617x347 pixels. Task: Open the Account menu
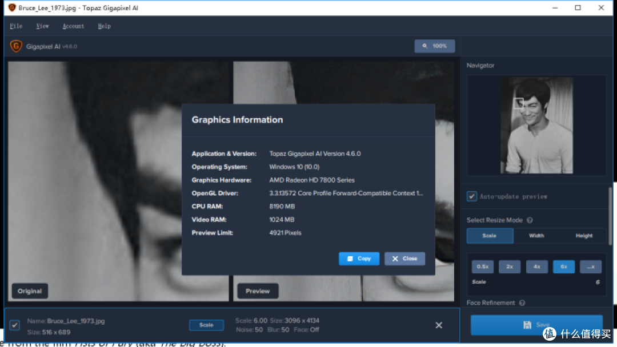pos(73,26)
